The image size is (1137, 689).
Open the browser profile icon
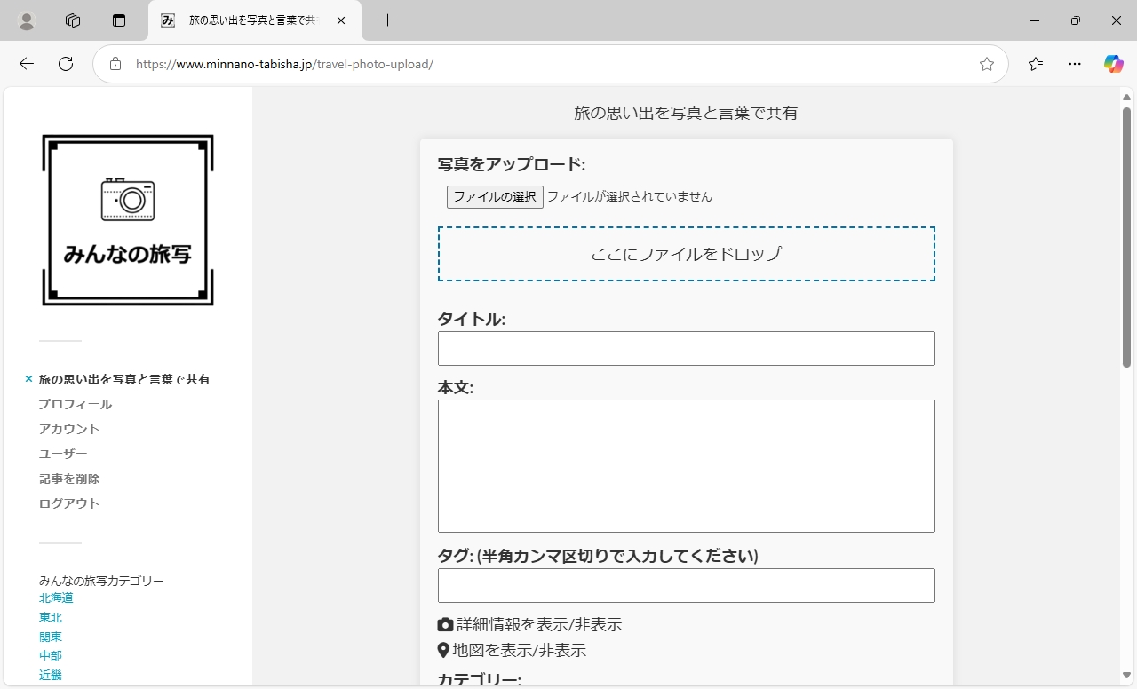27,20
